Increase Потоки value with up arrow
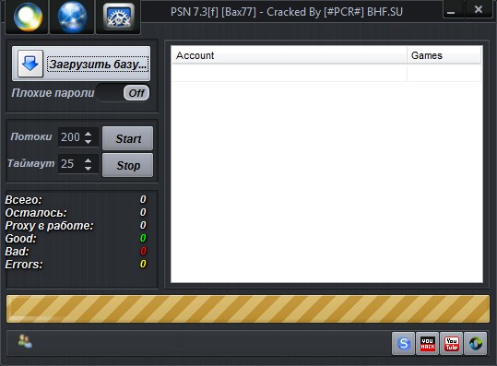The height and width of the screenshot is (366, 497). pos(89,134)
